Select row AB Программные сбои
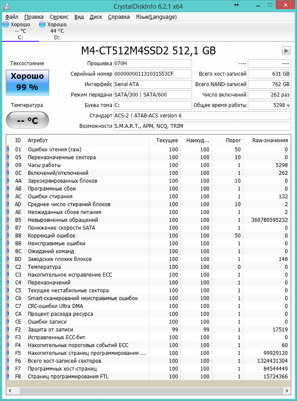Screen dimensions: 297x401 (x=148, y=189)
